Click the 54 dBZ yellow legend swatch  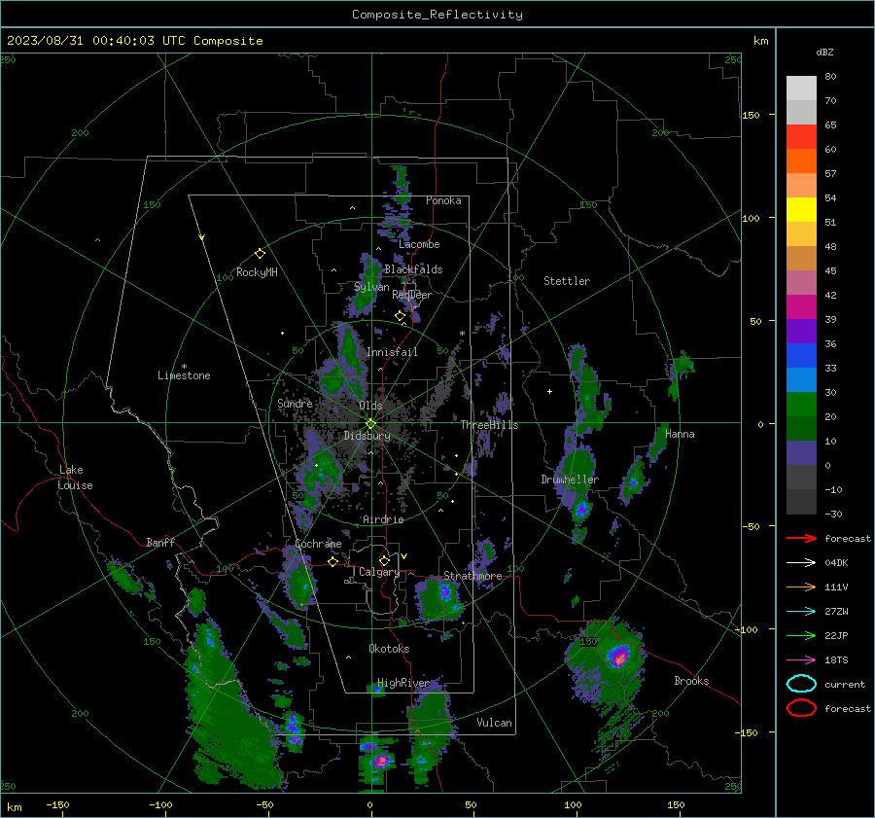801,209
